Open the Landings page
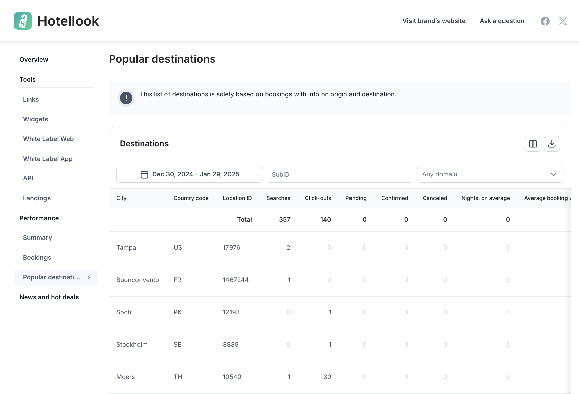579x394 pixels. [37, 198]
